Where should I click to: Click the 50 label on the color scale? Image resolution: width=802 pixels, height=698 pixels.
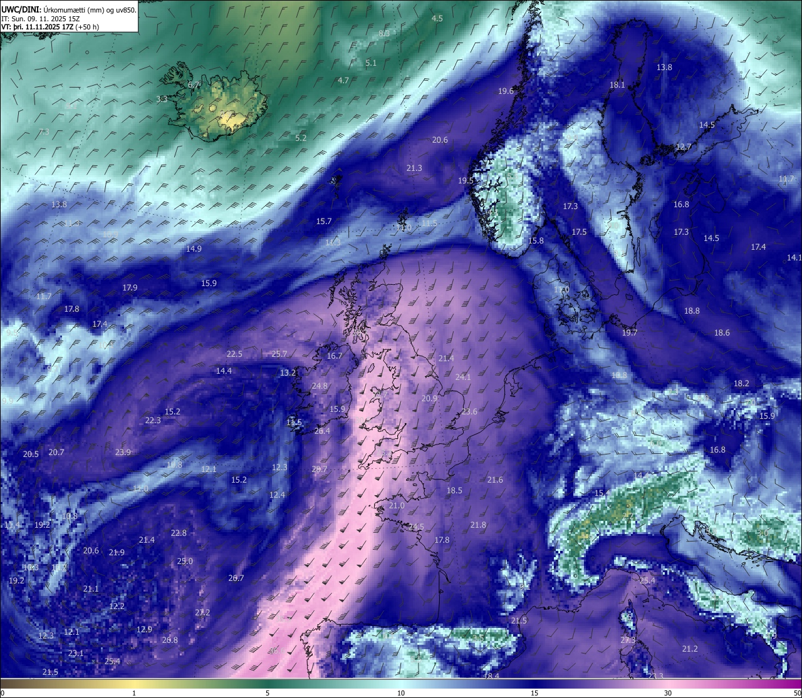click(x=797, y=693)
